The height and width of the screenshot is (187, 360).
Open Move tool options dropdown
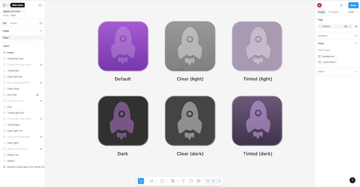tap(146, 181)
